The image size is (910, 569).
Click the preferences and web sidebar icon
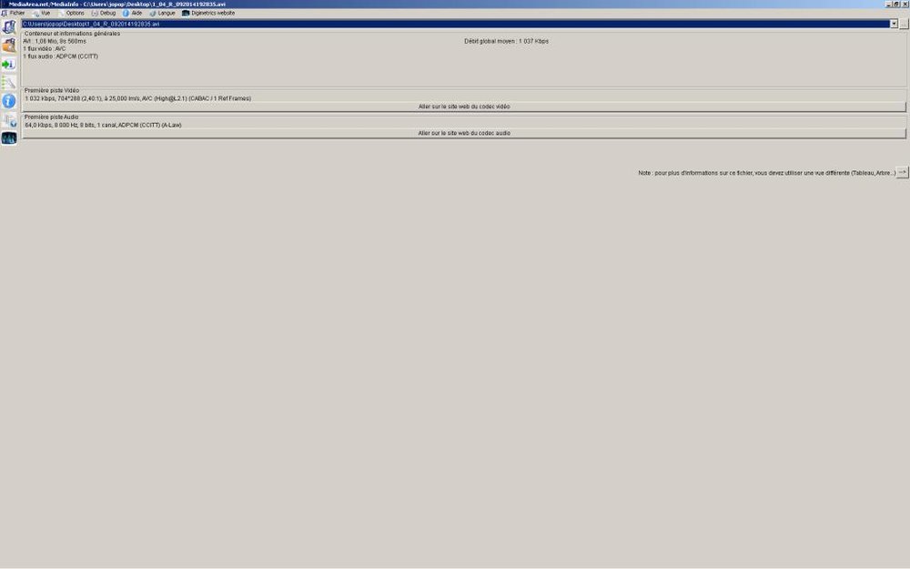point(9,119)
